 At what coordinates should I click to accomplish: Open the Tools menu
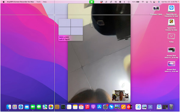(38, 2)
